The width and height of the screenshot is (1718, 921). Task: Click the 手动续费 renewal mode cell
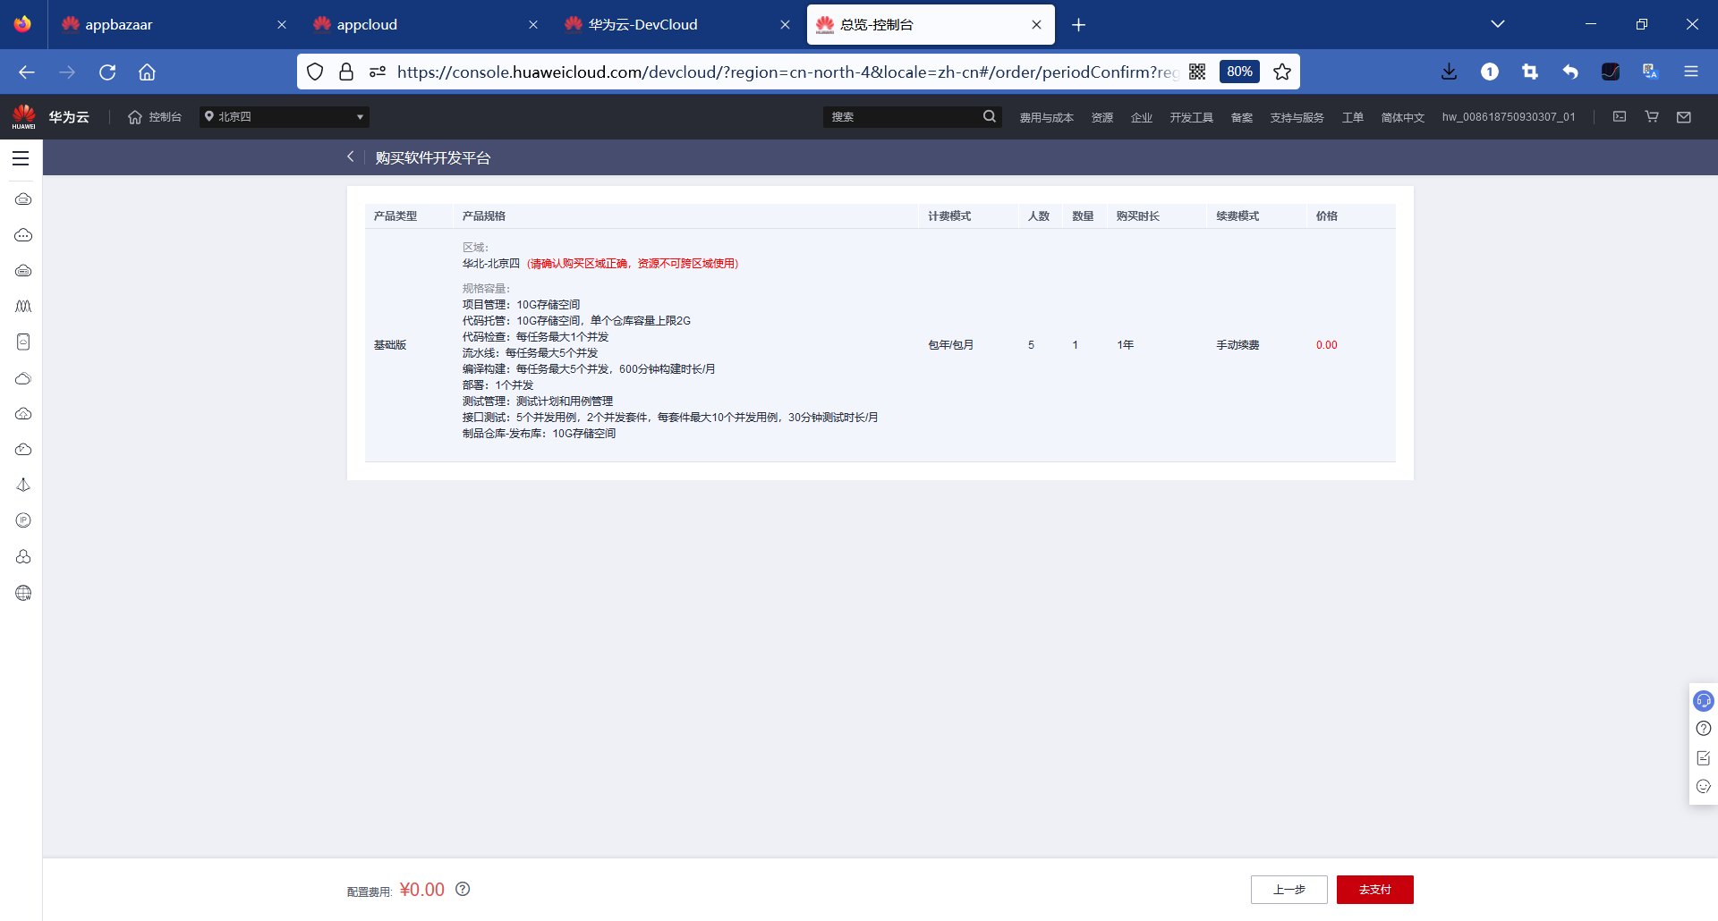[x=1237, y=345]
